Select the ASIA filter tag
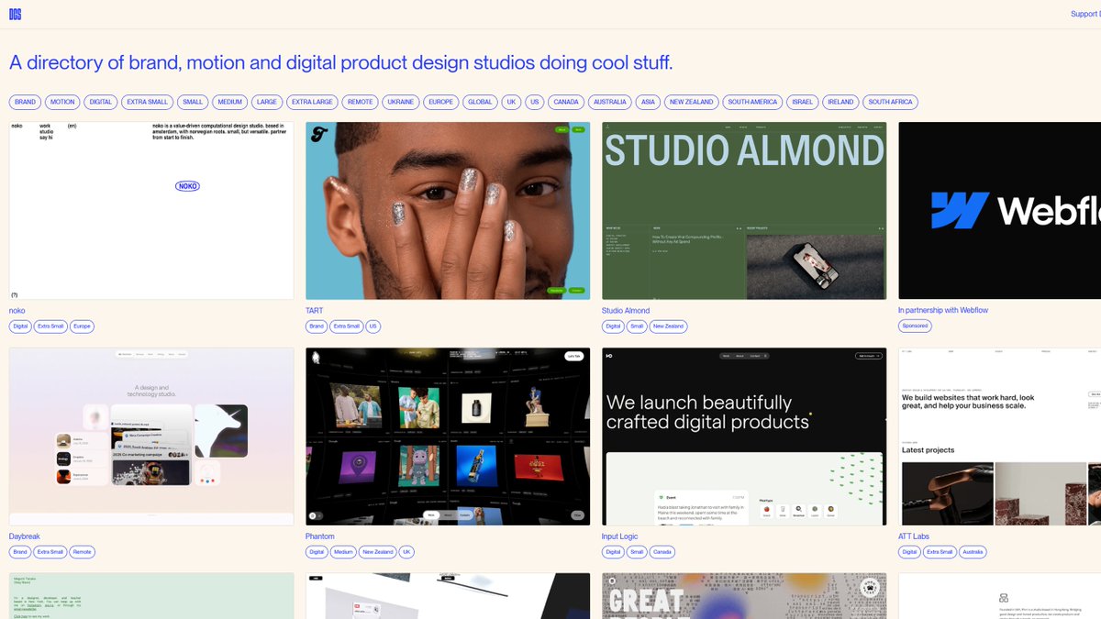Viewport: 1101px width, 619px height. tap(649, 102)
